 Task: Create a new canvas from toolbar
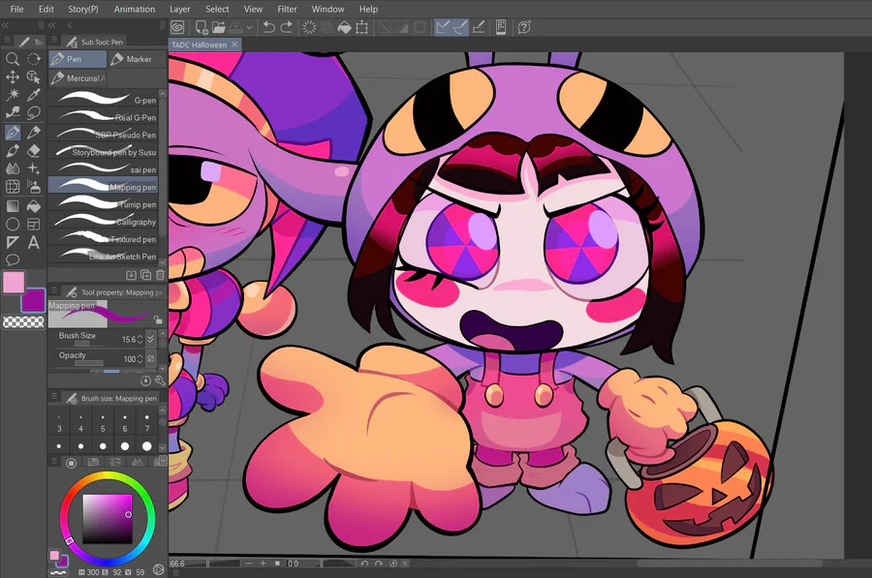[x=202, y=27]
